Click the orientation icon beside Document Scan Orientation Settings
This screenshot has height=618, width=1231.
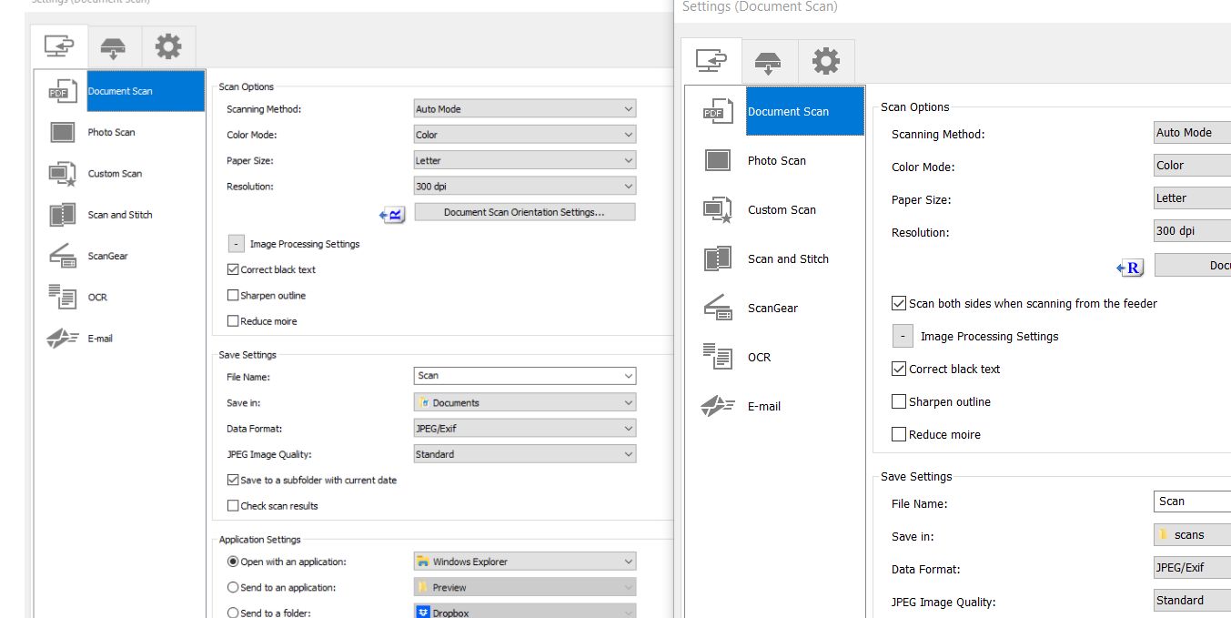coord(392,214)
